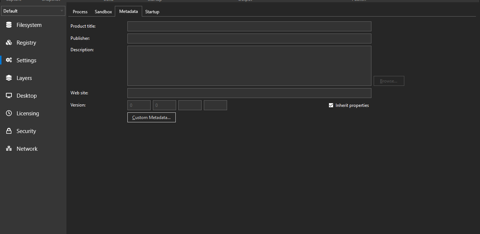The width and height of the screenshot is (480, 234).
Task: Click the Browse button
Action: [389, 81]
